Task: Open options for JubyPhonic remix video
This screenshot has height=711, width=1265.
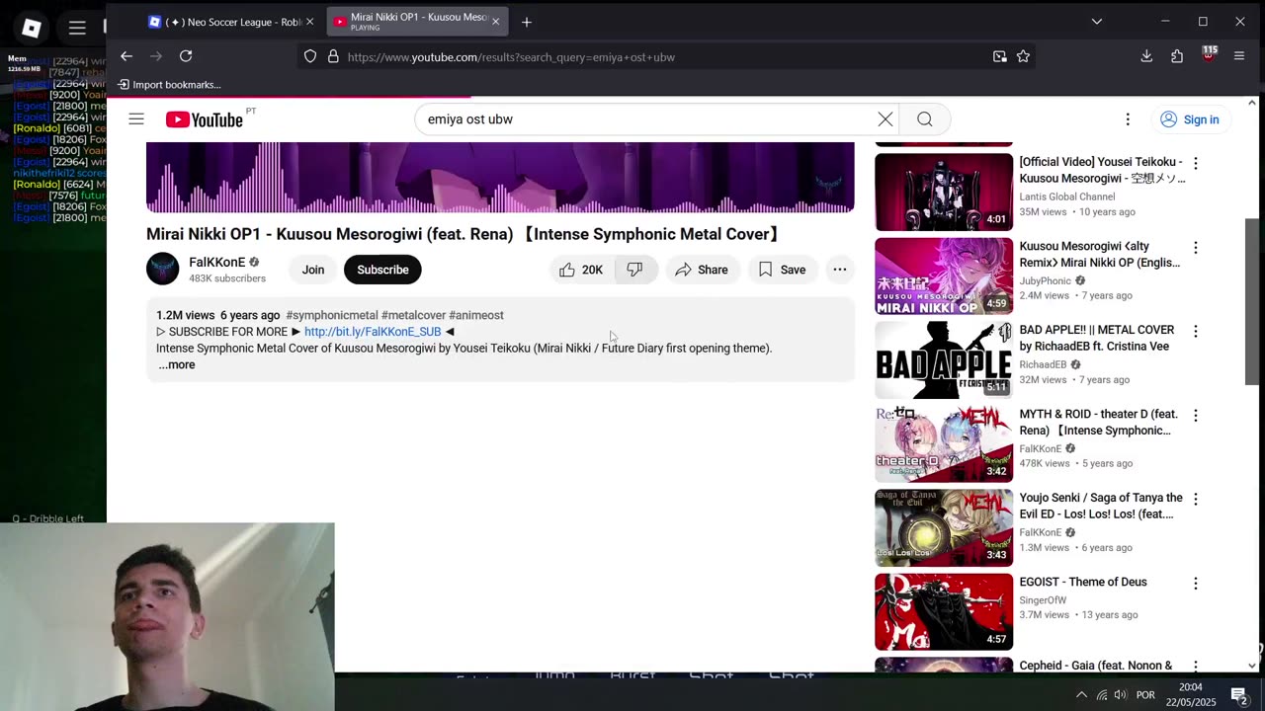Action: coord(1196,247)
